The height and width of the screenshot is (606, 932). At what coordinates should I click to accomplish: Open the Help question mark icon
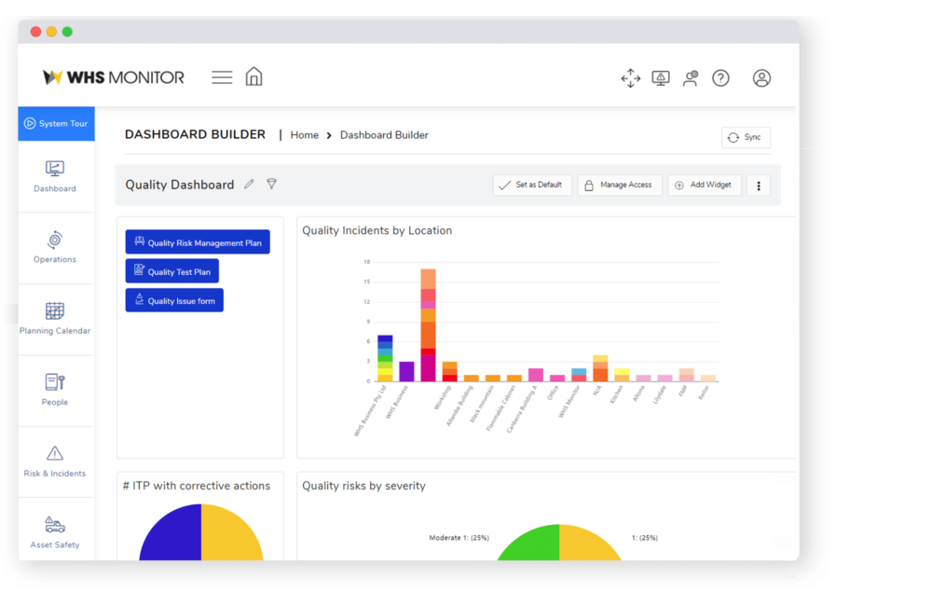tap(720, 78)
